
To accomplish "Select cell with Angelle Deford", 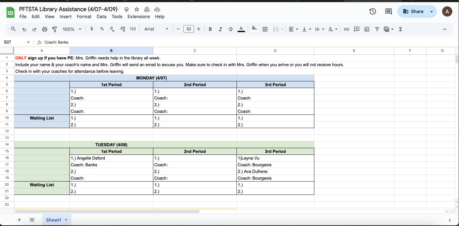I will (111, 158).
